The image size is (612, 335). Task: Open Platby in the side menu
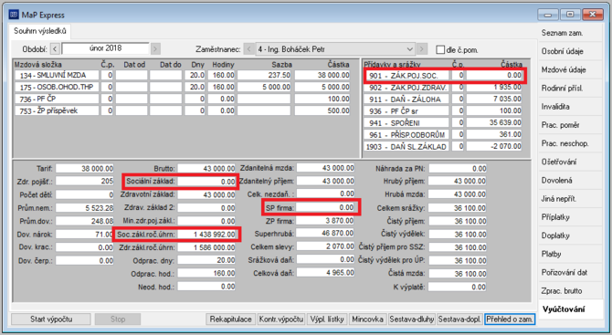pyautogui.click(x=570, y=254)
